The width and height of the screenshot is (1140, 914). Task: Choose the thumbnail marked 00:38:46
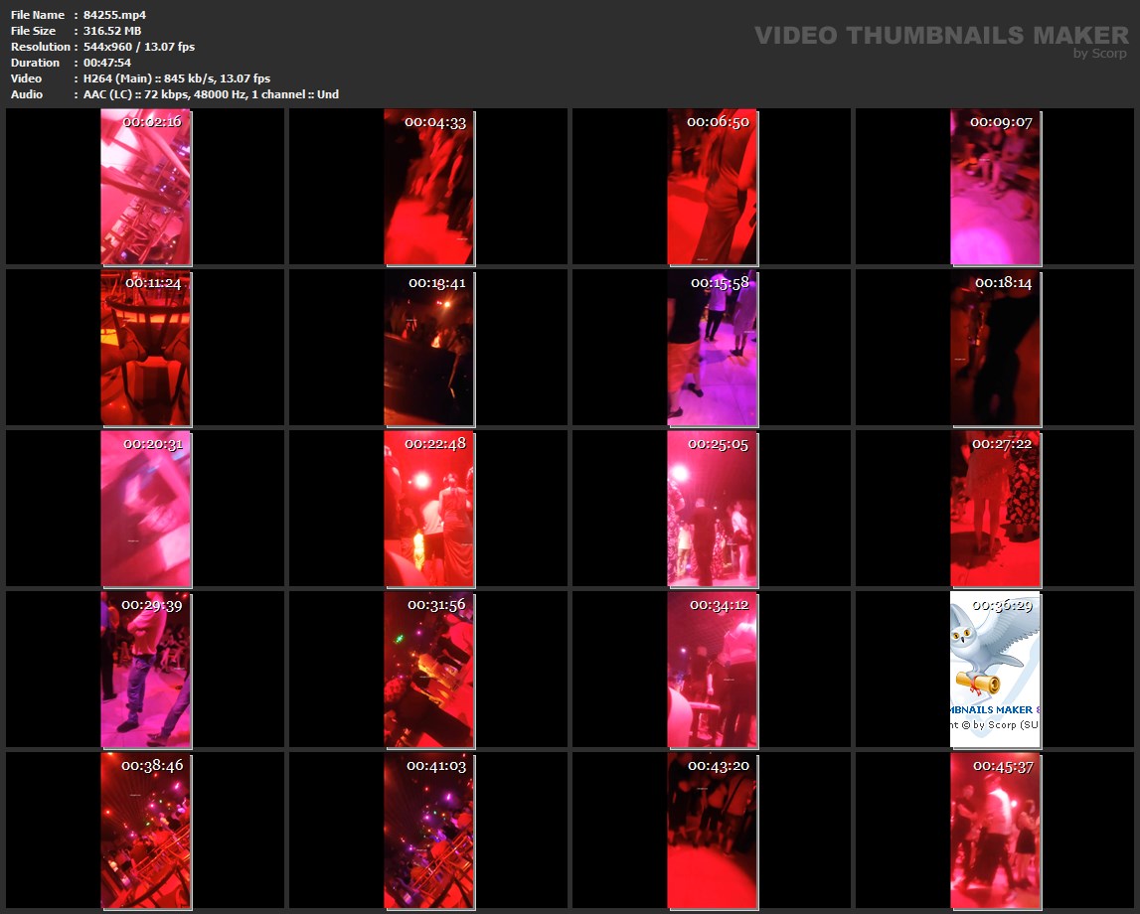pos(145,832)
